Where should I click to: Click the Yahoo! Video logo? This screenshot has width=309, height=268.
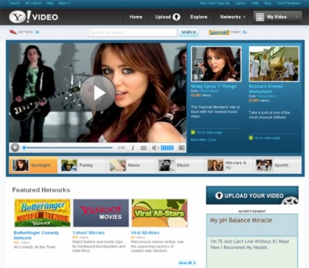pos(33,17)
